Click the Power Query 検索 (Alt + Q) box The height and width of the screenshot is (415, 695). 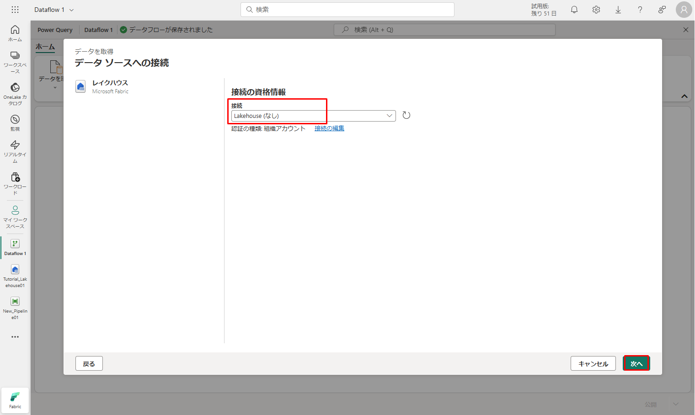(445, 30)
